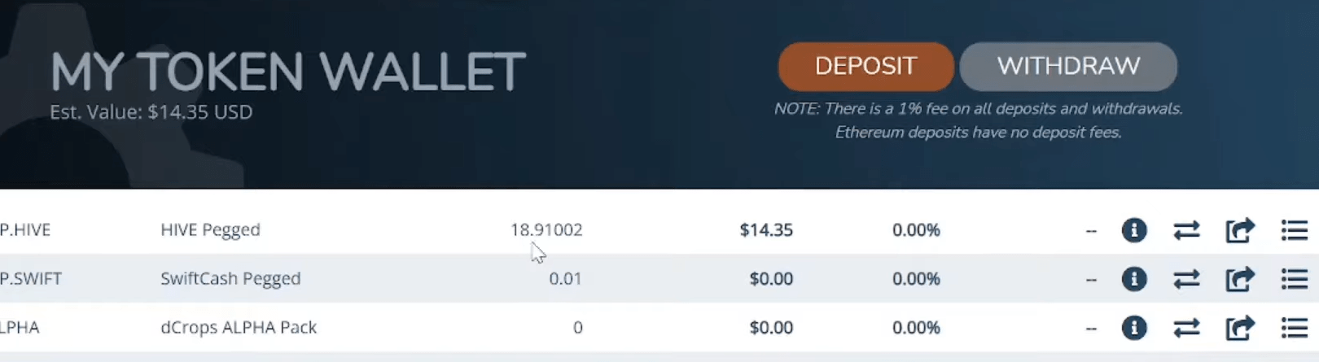Click the WITHDRAW button
The width and height of the screenshot is (1319, 362).
coord(1068,67)
